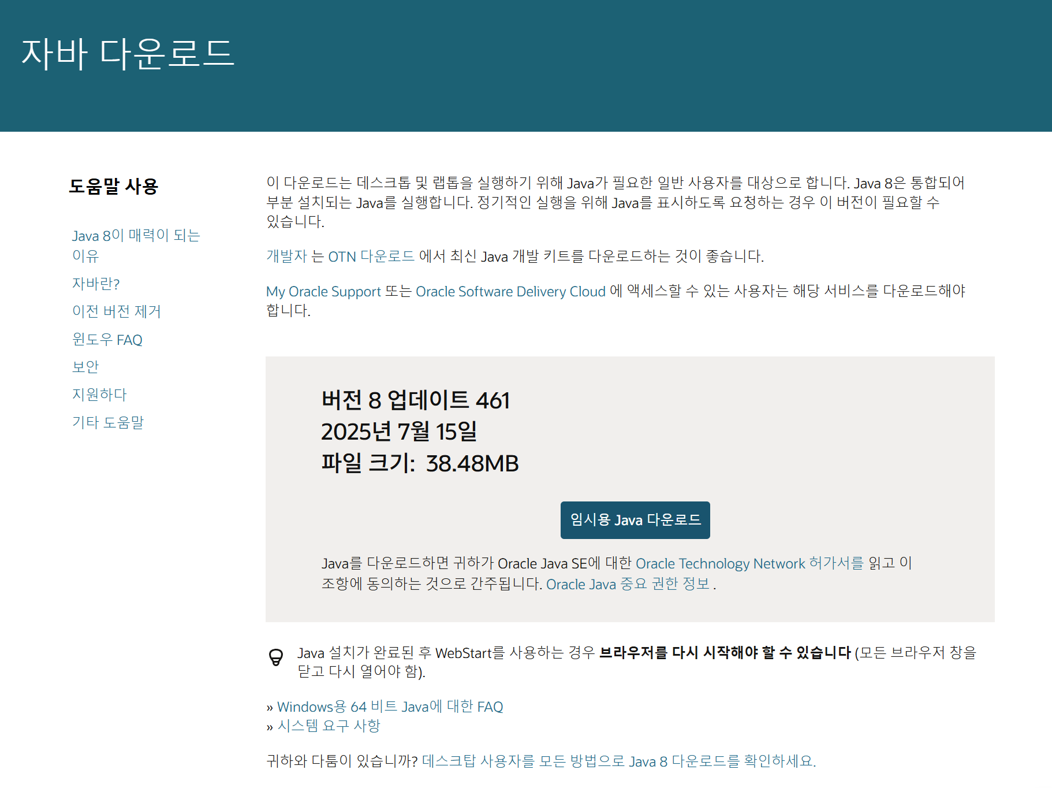Screen dimensions: 1052x788
Task: Click the lightbulb tip icon
Action: pyautogui.click(x=276, y=657)
